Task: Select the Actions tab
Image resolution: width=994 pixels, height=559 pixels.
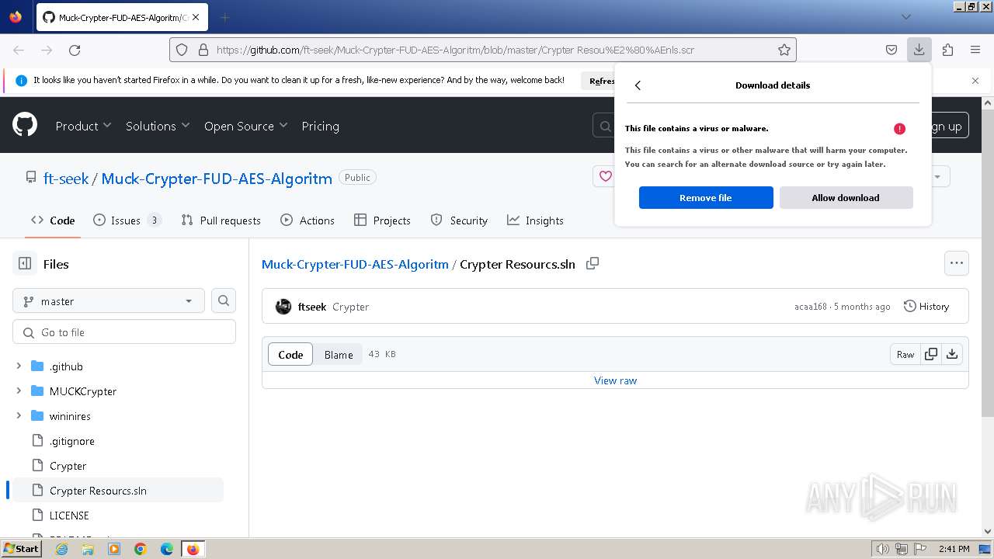Action: click(x=308, y=220)
